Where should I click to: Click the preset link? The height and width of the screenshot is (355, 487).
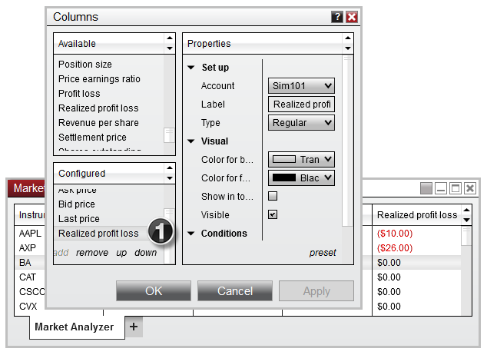tap(323, 253)
